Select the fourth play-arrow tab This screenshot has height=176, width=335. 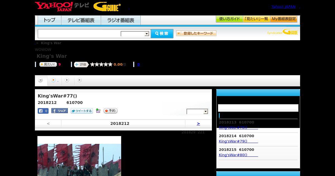[x=80, y=80]
